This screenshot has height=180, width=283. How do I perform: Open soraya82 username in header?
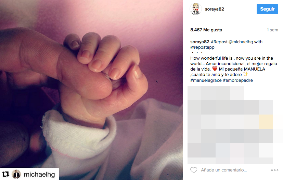215,9
